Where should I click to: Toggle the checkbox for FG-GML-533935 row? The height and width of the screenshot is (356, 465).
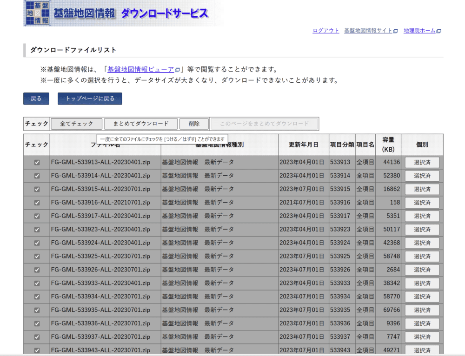click(37, 310)
